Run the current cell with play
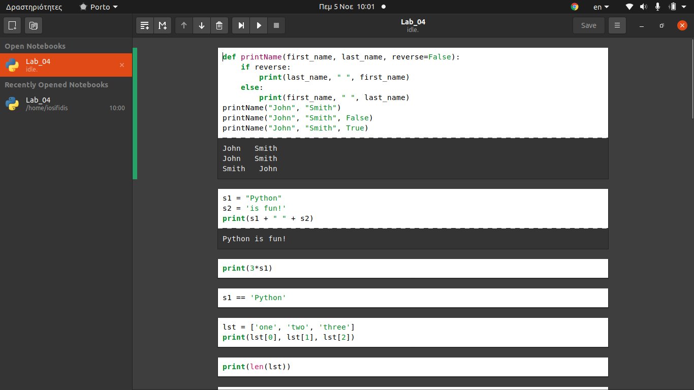Image resolution: width=694 pixels, height=390 pixels. pos(259,25)
